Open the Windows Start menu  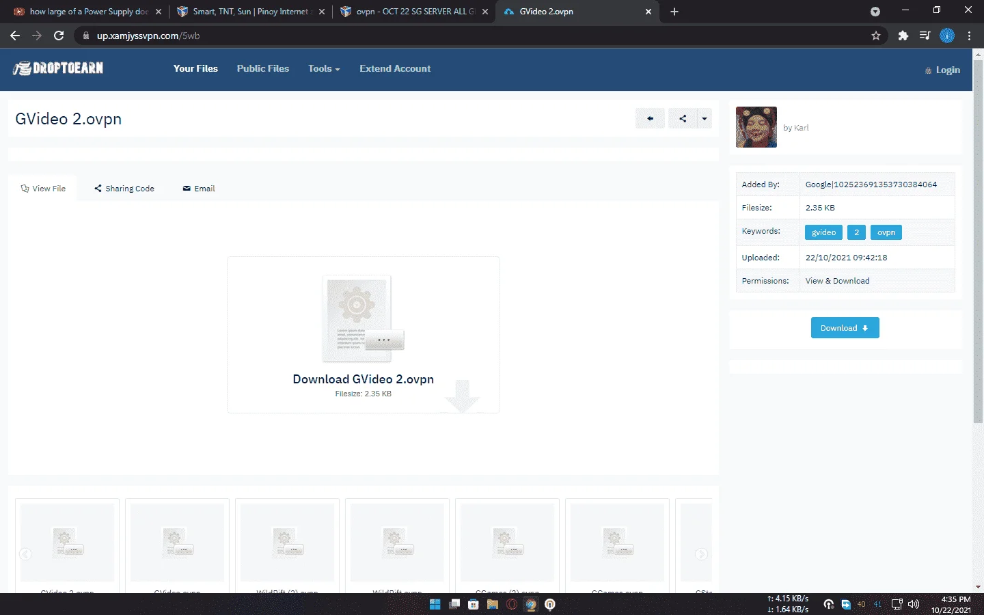(435, 604)
